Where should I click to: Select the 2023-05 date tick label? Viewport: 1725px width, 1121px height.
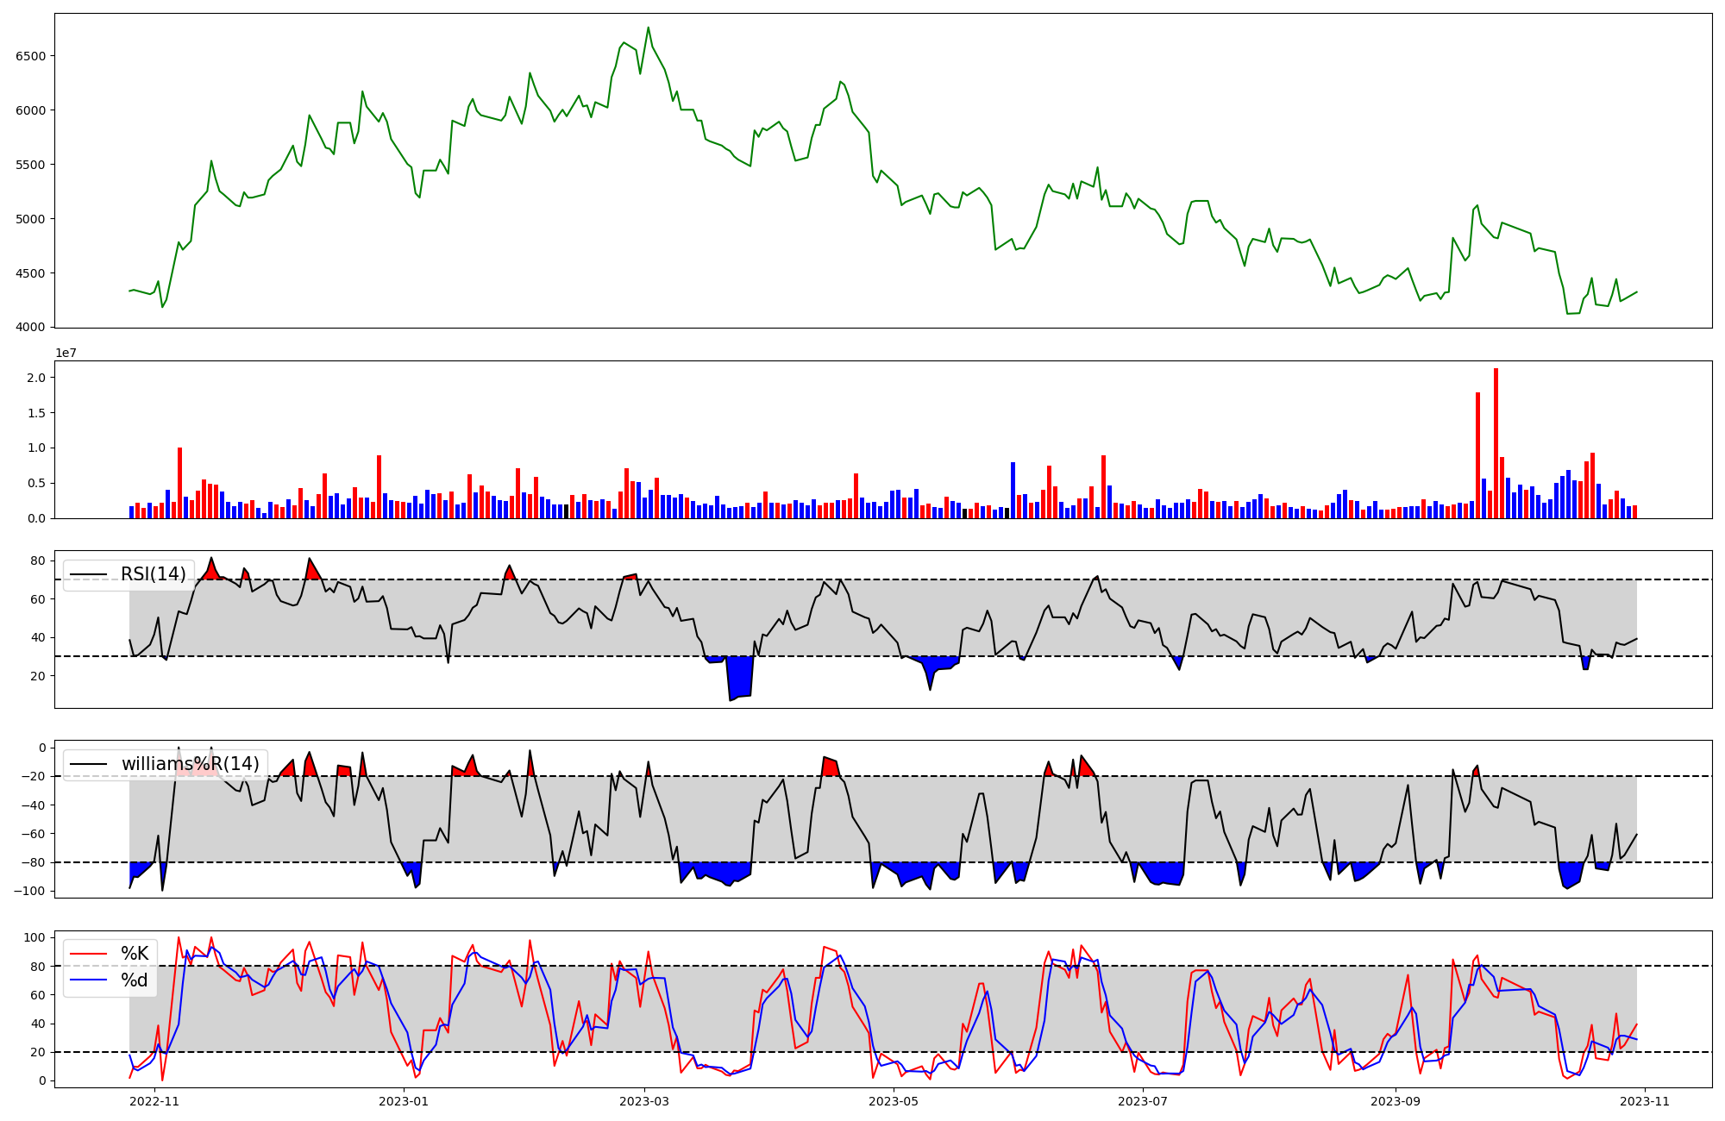tap(894, 1101)
